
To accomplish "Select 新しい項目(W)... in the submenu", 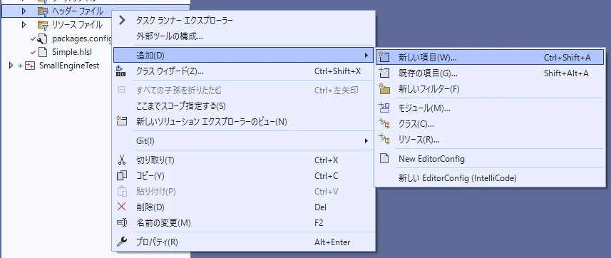I will click(x=490, y=58).
